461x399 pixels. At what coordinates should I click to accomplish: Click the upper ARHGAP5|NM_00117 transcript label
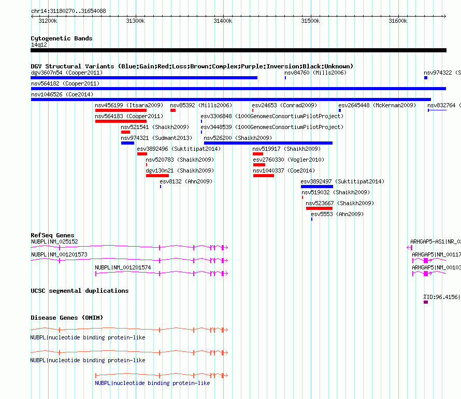click(436, 254)
